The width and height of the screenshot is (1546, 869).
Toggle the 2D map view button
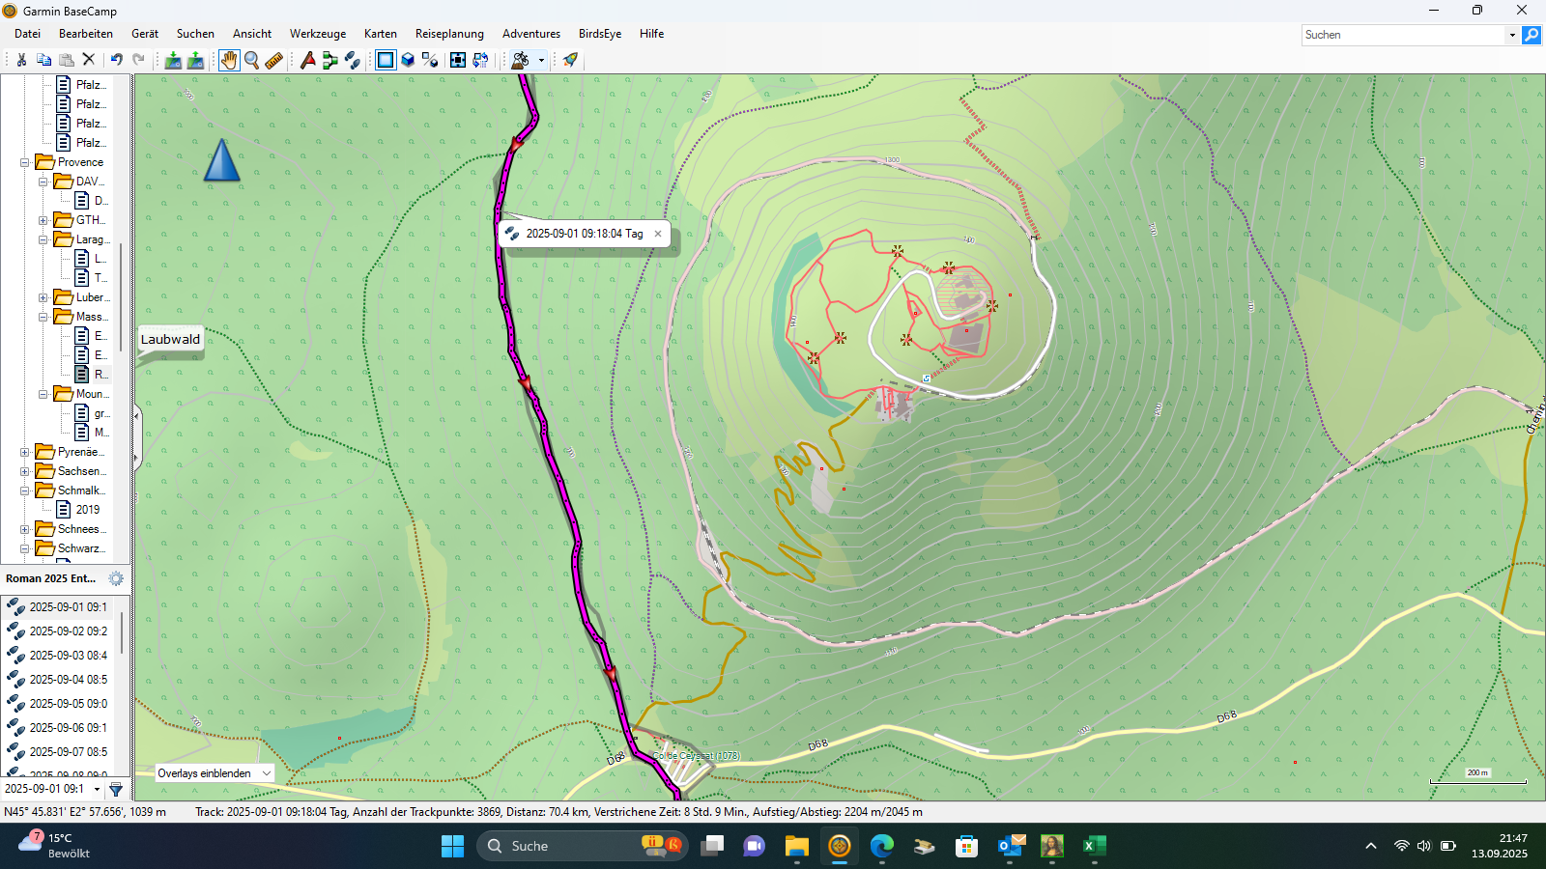pos(386,60)
